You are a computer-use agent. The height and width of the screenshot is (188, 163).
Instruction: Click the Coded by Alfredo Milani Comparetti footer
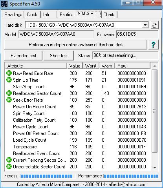(x=82, y=184)
